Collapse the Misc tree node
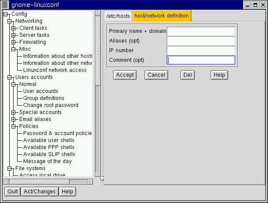Viewport: 268px width, 203px height. tap(13, 49)
